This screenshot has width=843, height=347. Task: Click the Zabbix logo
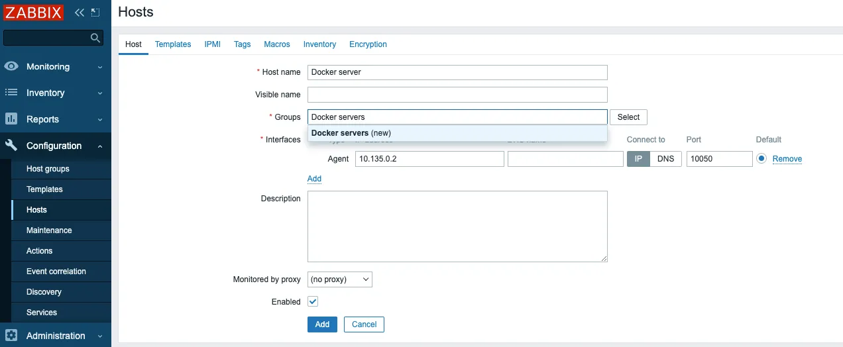[33, 12]
